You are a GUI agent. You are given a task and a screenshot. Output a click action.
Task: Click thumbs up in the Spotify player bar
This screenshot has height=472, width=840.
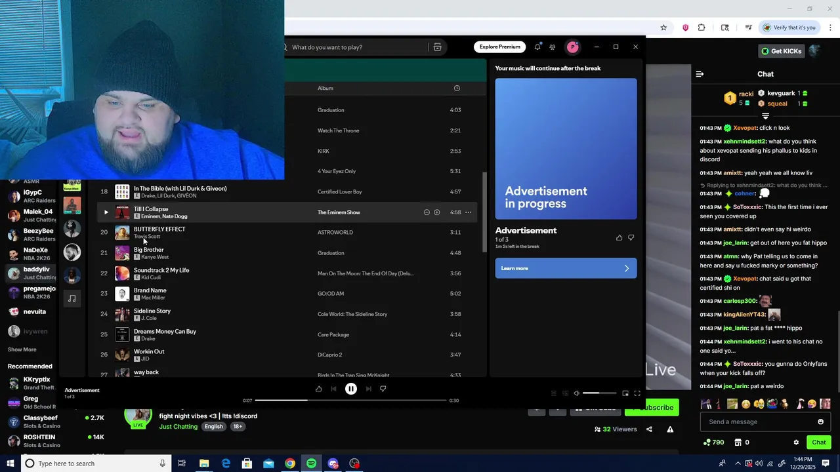(x=319, y=389)
